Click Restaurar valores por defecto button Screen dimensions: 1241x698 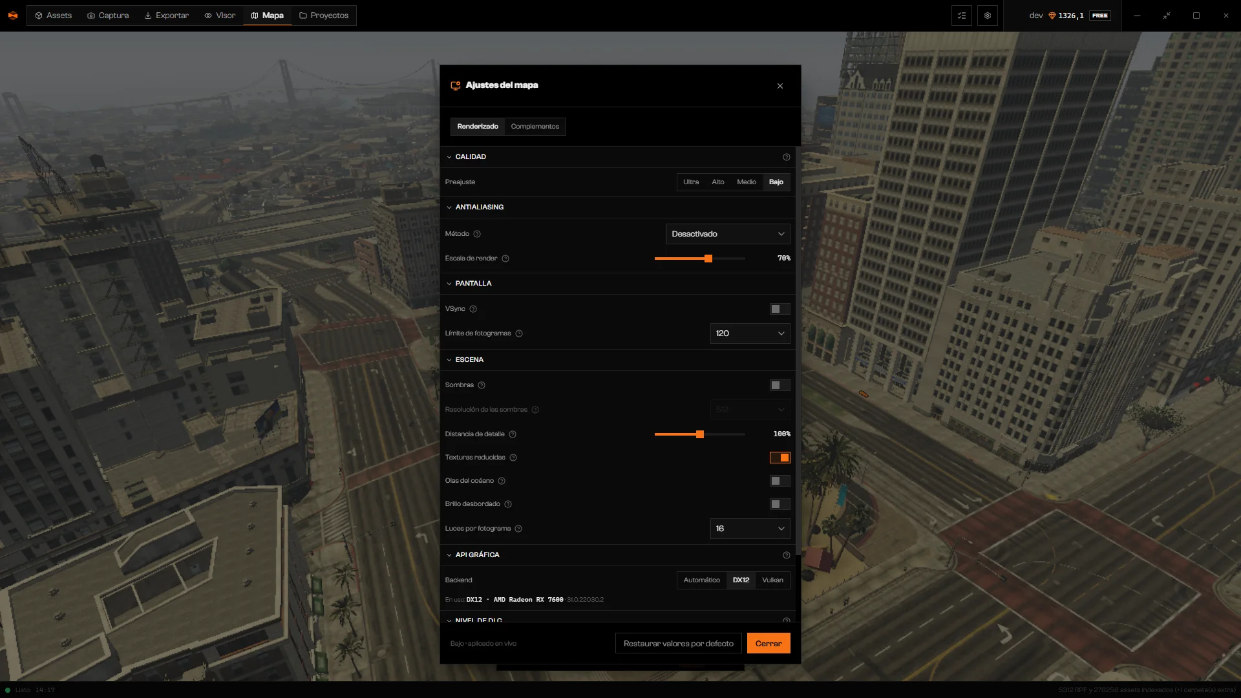678,644
